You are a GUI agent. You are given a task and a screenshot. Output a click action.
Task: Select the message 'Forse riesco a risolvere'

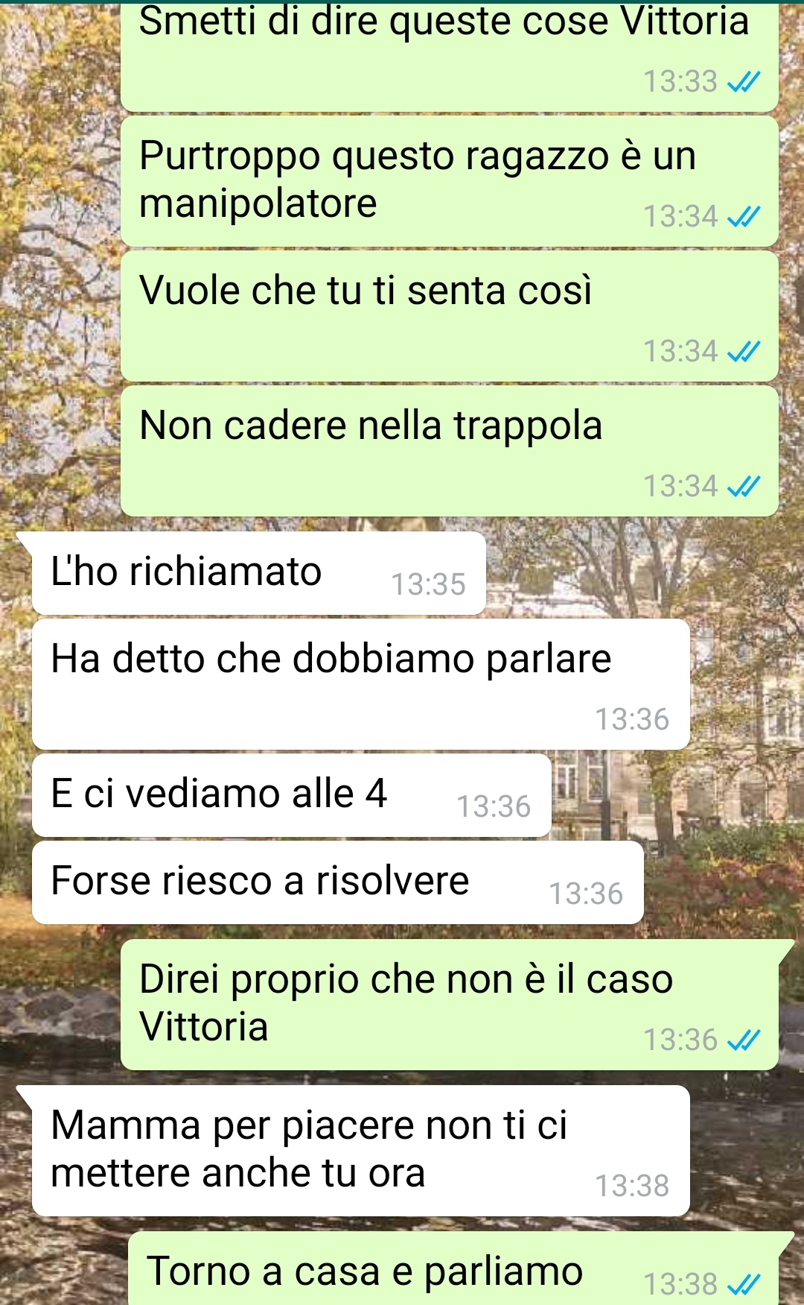pyautogui.click(x=338, y=882)
